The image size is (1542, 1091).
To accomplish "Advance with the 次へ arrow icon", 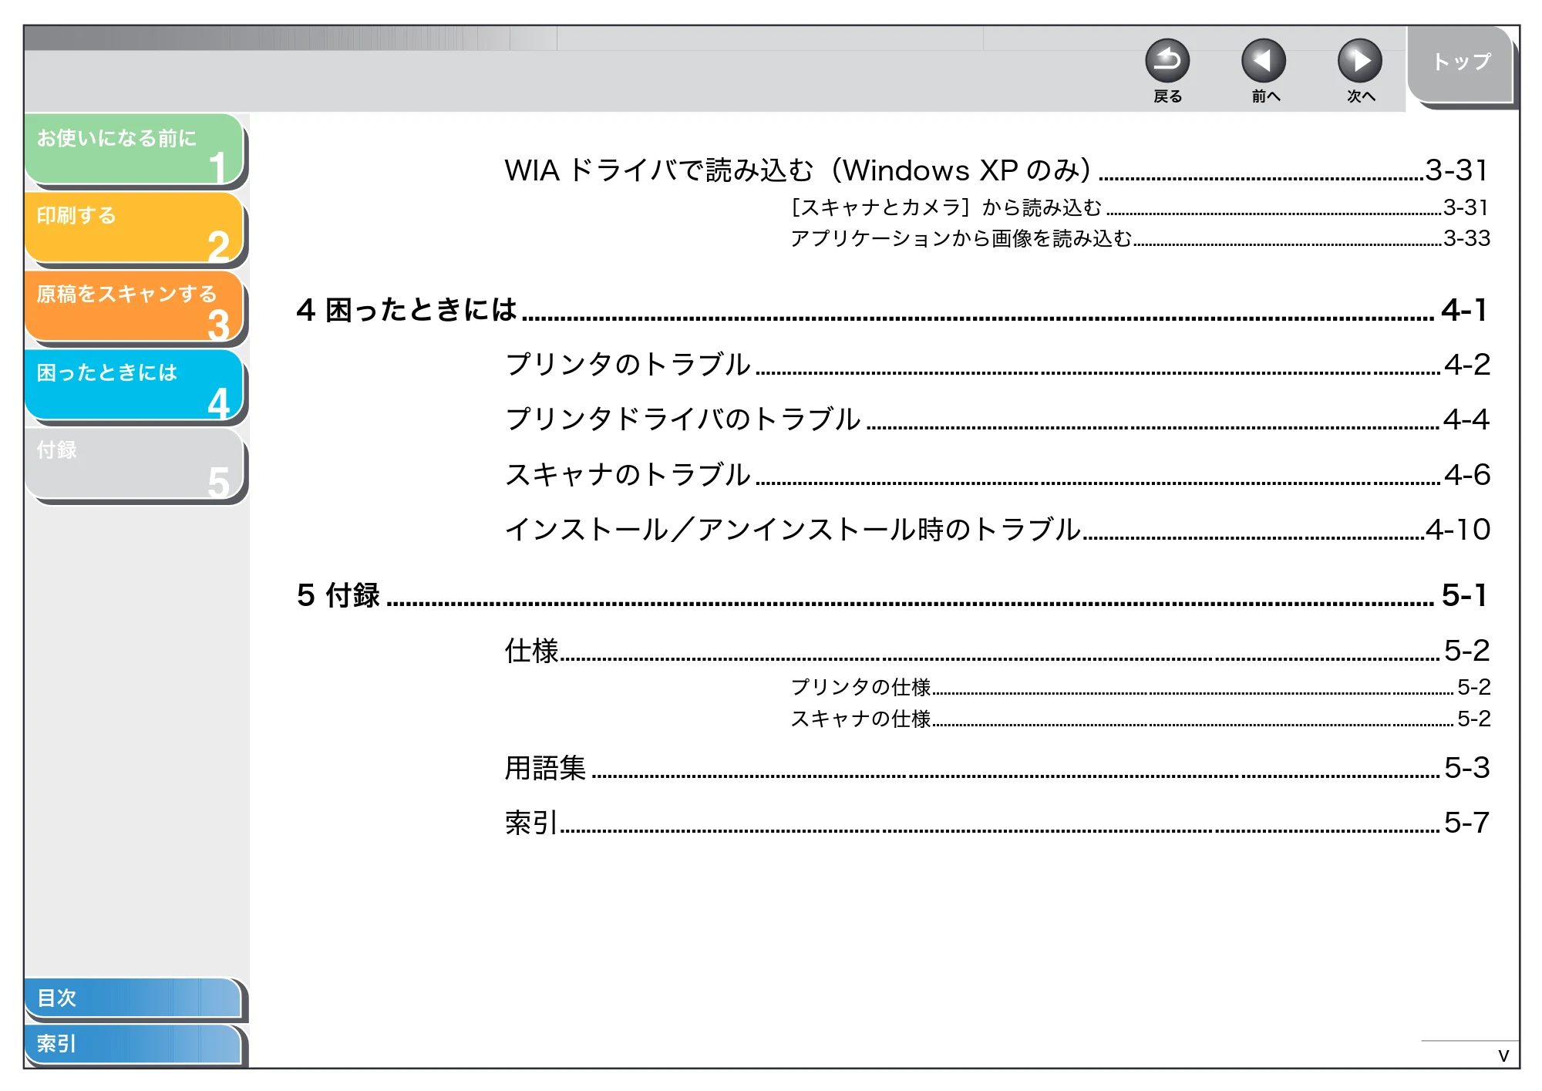I will point(1360,61).
